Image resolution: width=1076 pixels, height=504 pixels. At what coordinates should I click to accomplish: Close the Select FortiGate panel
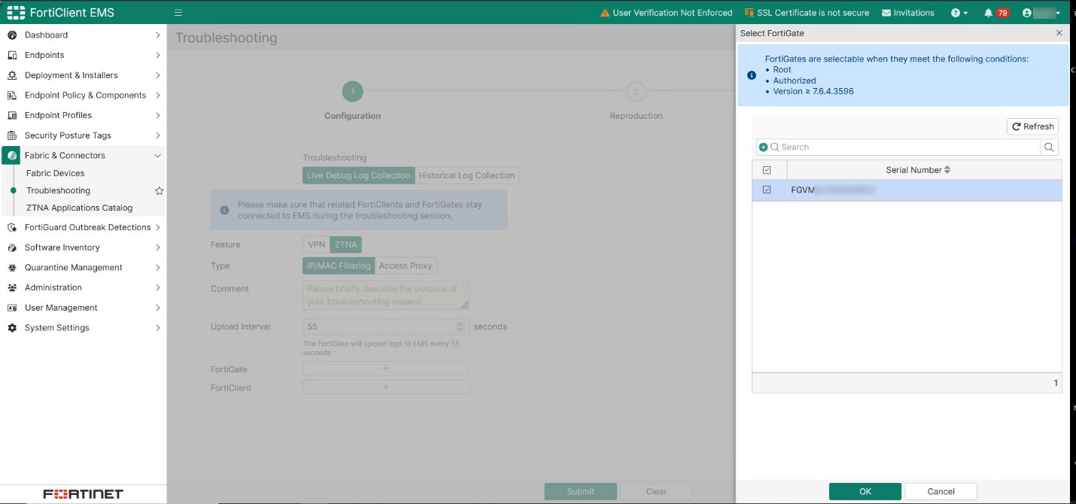coord(1059,33)
